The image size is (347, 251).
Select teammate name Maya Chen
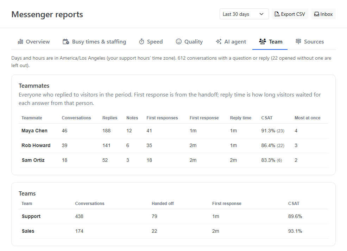point(34,131)
